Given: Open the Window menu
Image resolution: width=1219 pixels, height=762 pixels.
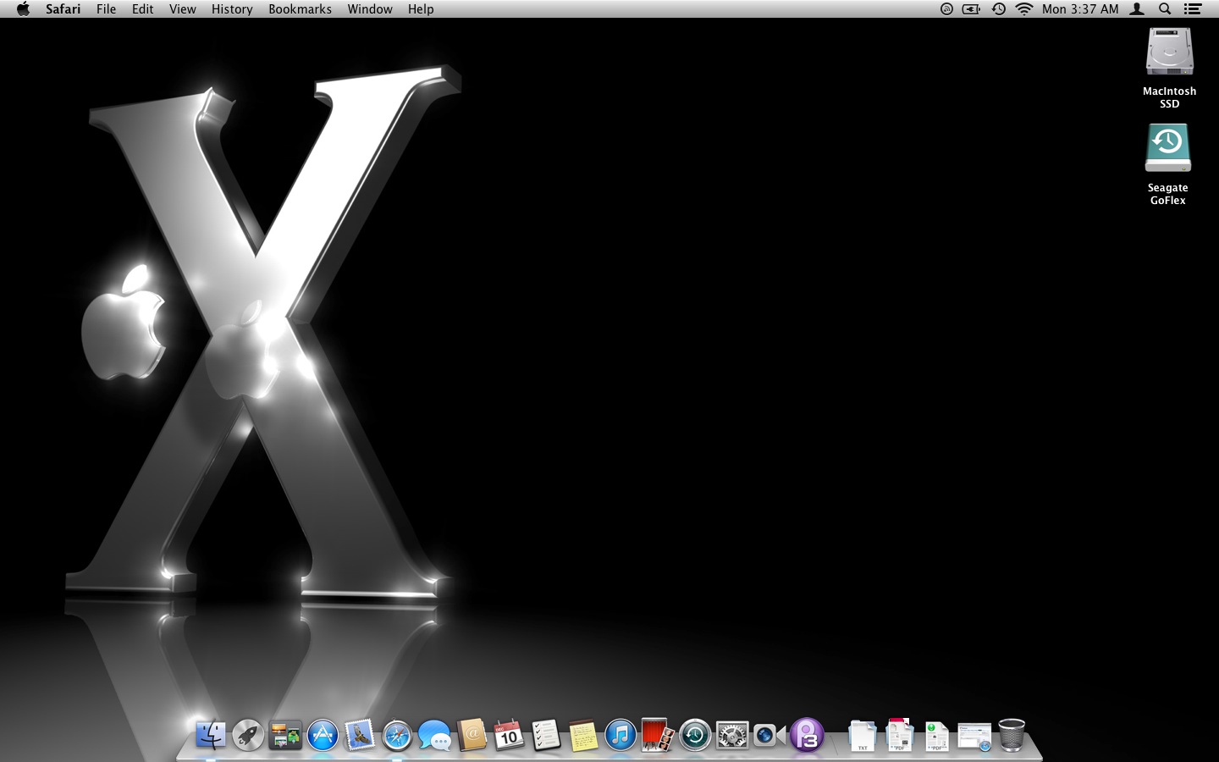Looking at the screenshot, I should click(370, 9).
